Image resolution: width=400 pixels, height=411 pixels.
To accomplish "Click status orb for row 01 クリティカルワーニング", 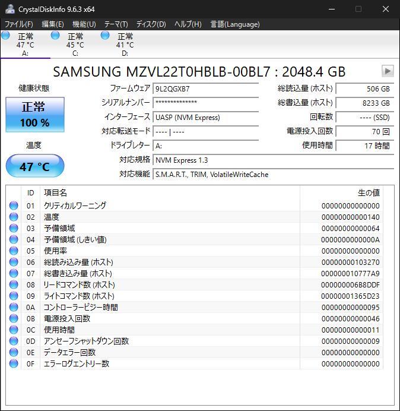I will pos(14,205).
